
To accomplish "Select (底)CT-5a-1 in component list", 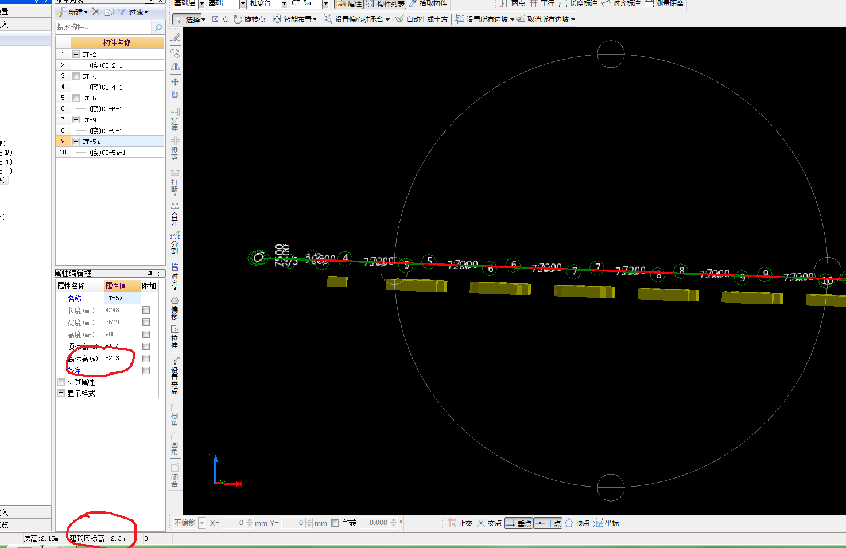I will (x=107, y=153).
